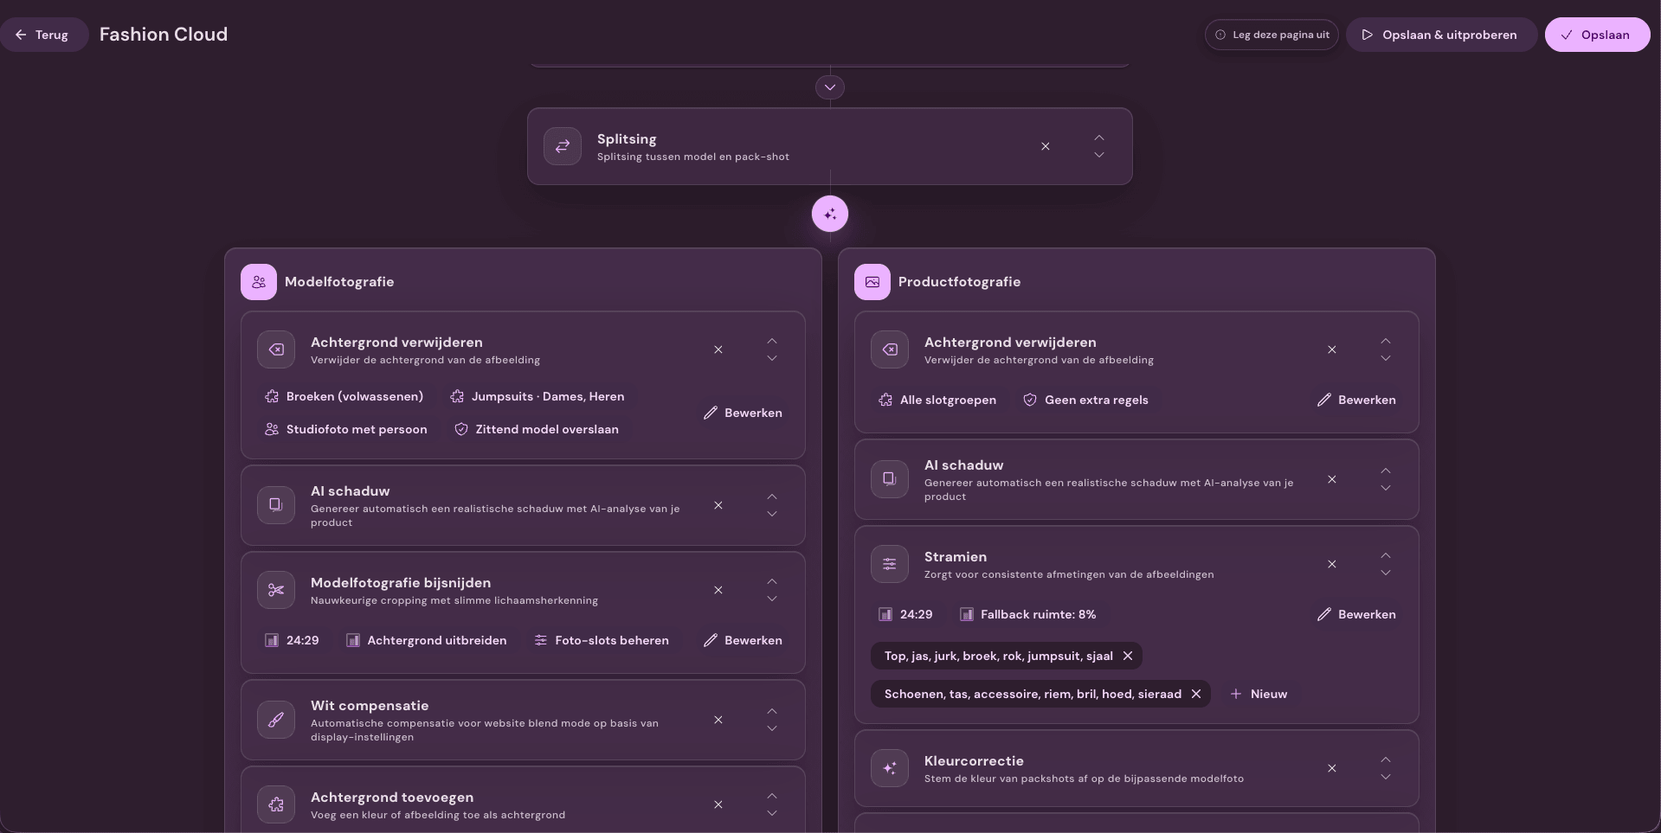Image resolution: width=1661 pixels, height=833 pixels.
Task: Remove the Splitsing step with its X
Action: 1046,146
